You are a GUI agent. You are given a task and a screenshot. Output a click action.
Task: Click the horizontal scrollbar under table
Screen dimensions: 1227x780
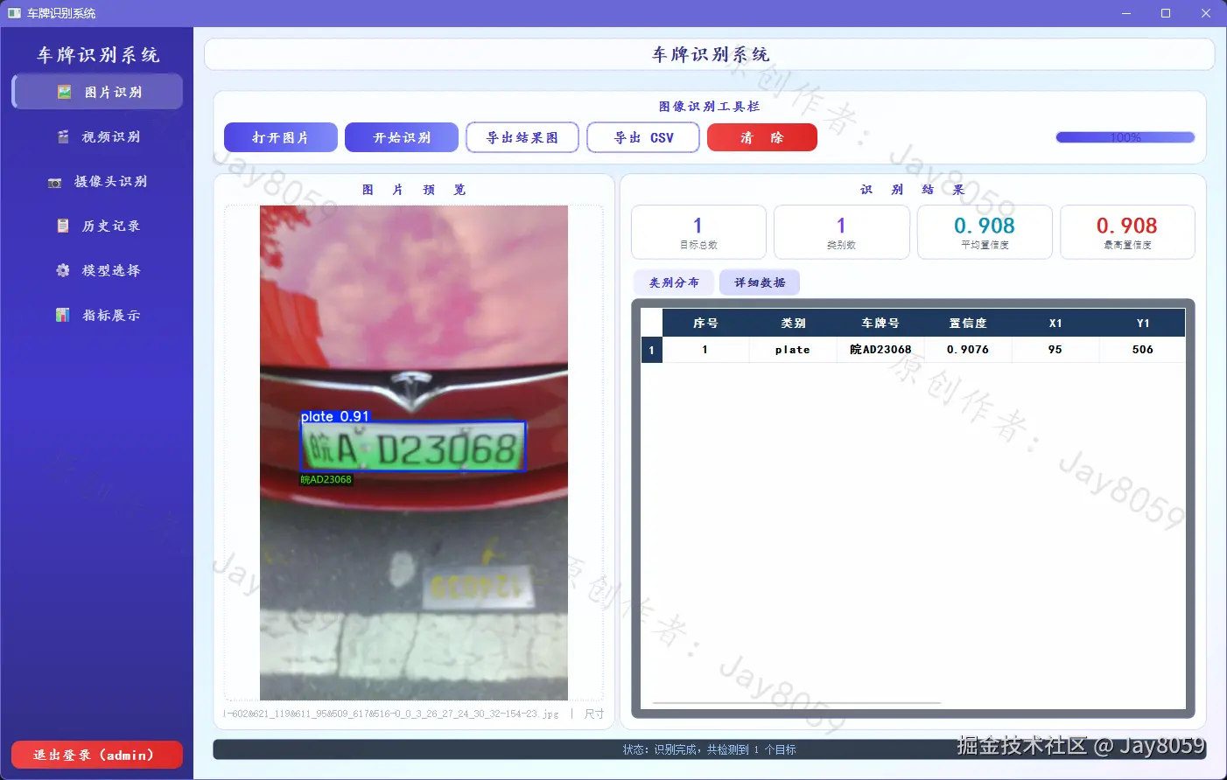tap(796, 702)
